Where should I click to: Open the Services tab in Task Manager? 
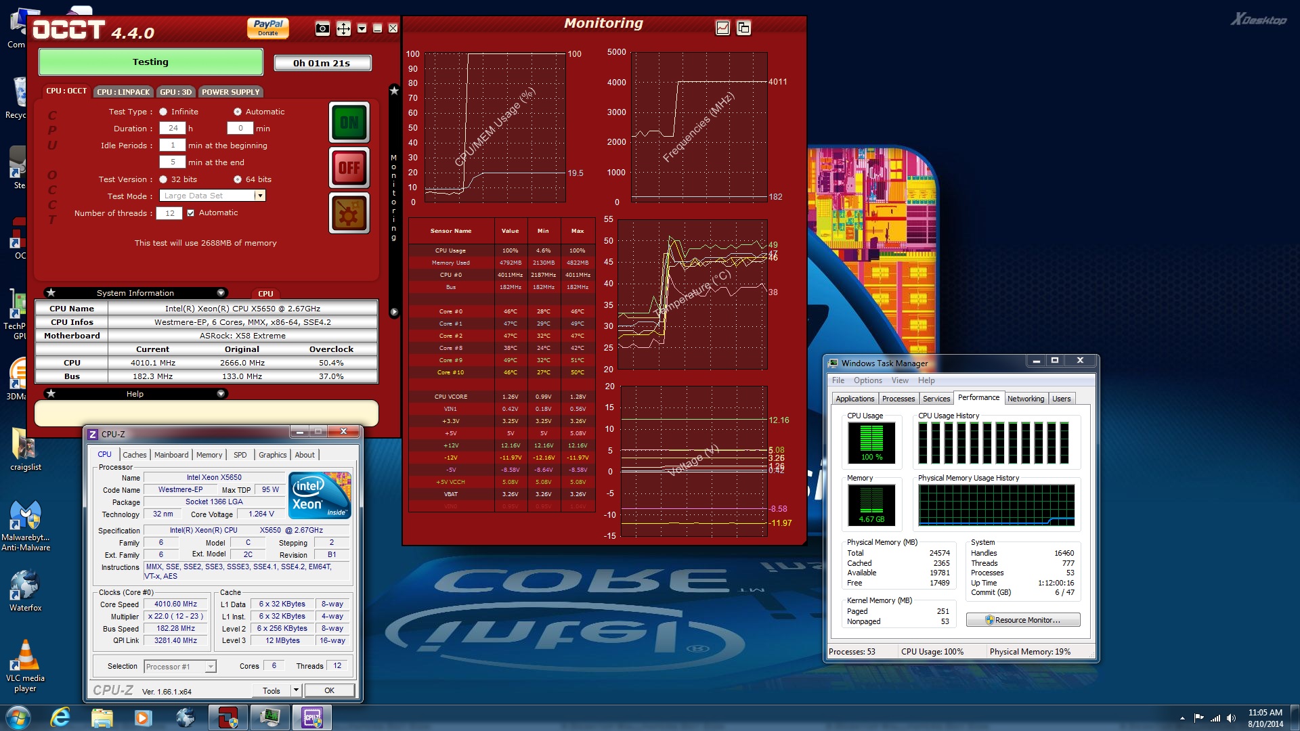(936, 399)
